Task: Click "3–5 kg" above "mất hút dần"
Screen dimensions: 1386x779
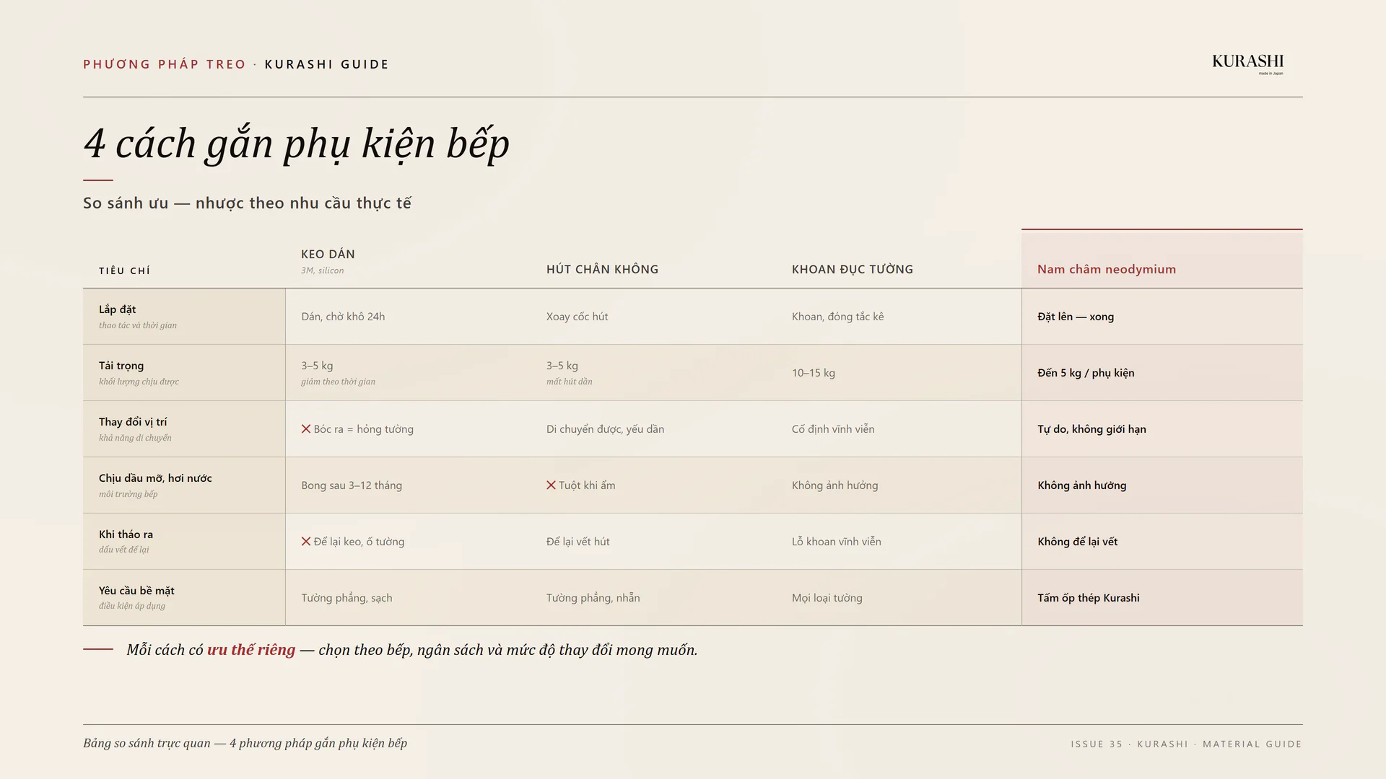Action: [562, 366]
